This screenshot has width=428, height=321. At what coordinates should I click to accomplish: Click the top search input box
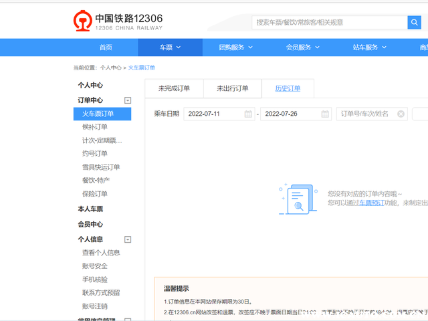(x=329, y=22)
